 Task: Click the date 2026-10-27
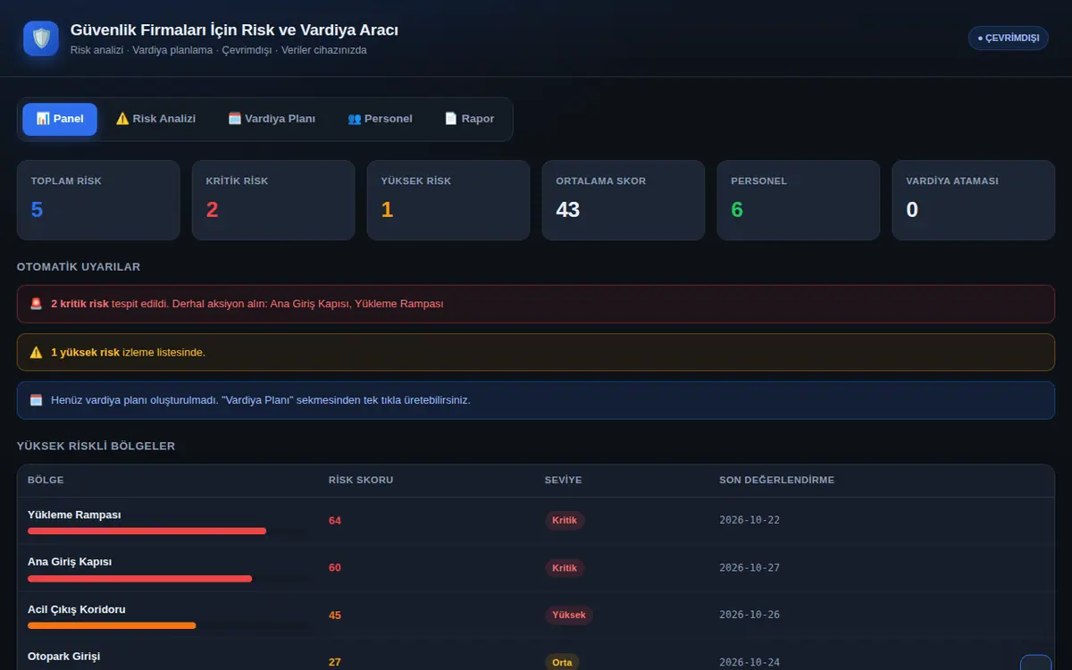point(750,567)
